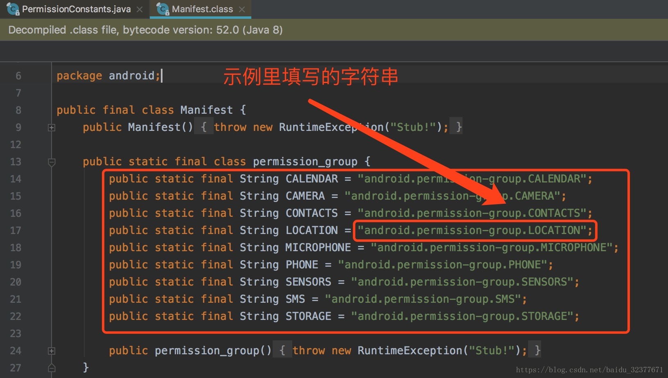The width and height of the screenshot is (668, 378).
Task: Click line number 9 in the gutter
Action: [x=18, y=128]
